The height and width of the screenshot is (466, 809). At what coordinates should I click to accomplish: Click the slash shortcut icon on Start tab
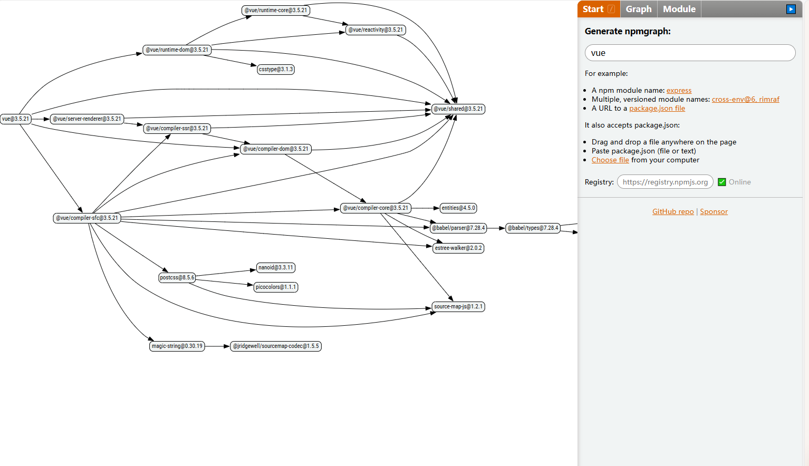coord(611,9)
